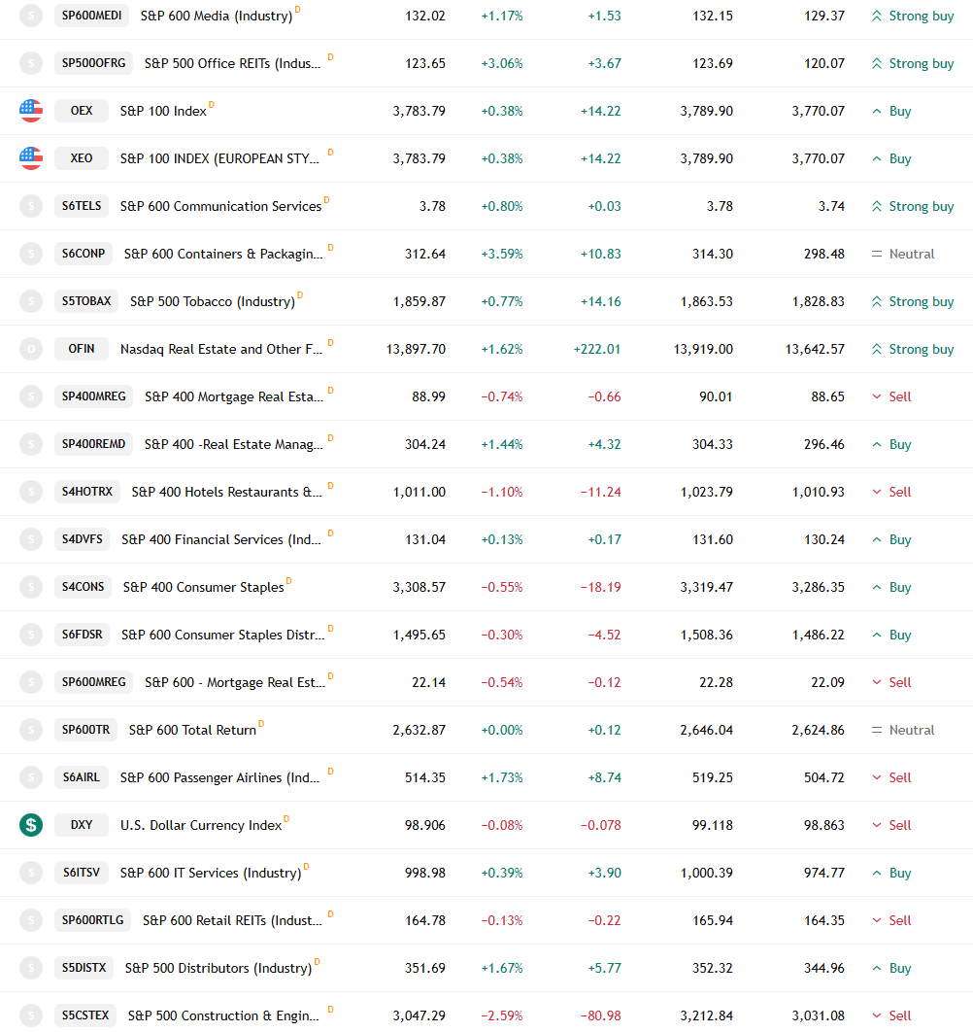973x1032 pixels.
Task: Open S&P 500 Tobacco (Industry) link
Action: 213,301
